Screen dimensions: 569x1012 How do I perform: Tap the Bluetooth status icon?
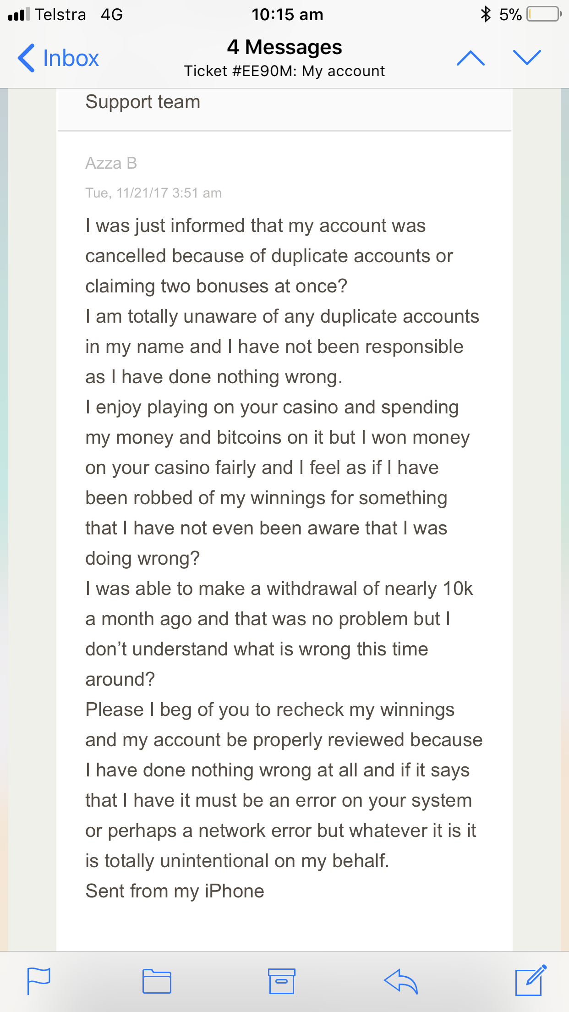click(x=485, y=14)
